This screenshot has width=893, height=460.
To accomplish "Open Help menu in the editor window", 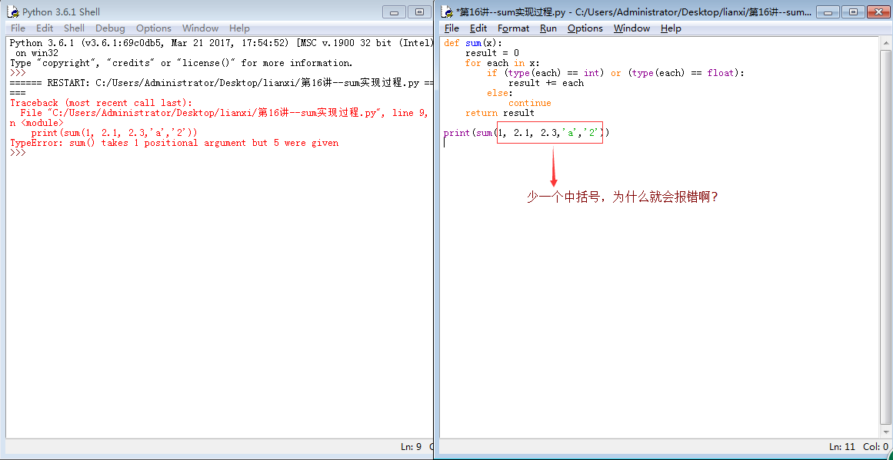I will (671, 28).
